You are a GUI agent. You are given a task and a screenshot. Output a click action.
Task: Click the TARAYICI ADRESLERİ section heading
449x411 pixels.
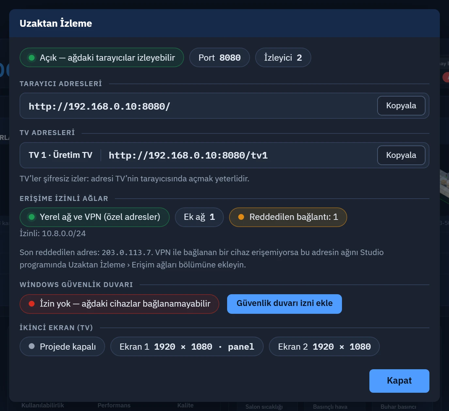[61, 84]
